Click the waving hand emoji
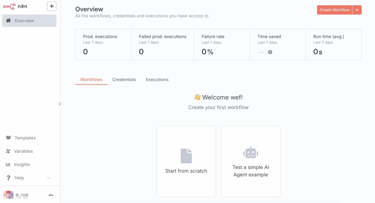 pos(197,97)
